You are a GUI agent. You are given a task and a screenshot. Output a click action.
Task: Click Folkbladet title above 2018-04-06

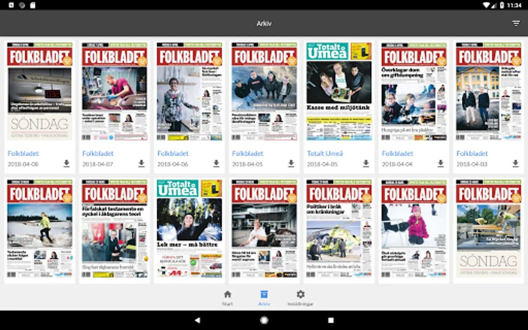coord(173,153)
